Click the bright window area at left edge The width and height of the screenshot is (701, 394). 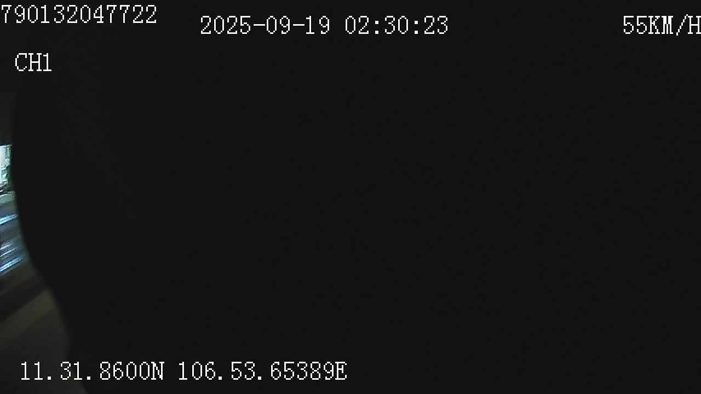click(5, 164)
